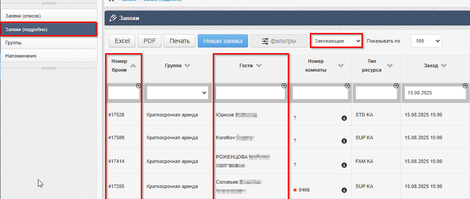Sort by Номер комнаты column arrow
Image resolution: width=470 pixels, height=199 pixels.
[x=341, y=65]
